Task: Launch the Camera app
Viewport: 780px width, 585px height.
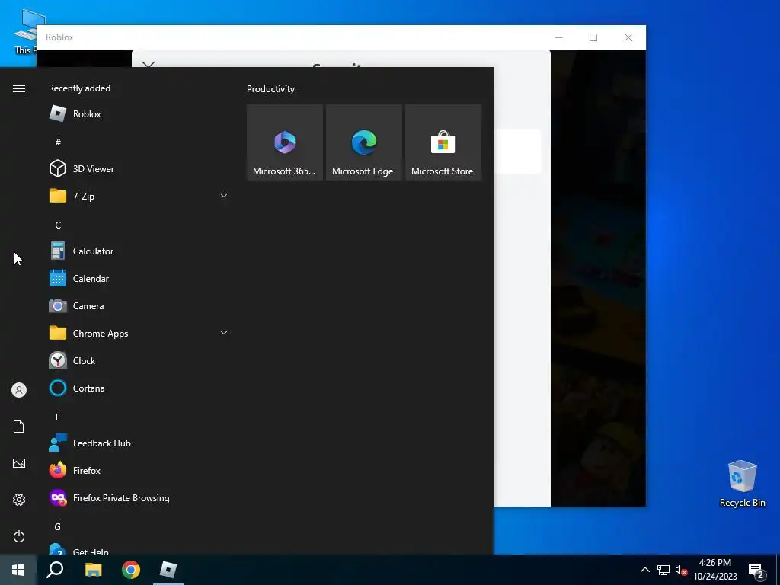Action: [x=139, y=306]
